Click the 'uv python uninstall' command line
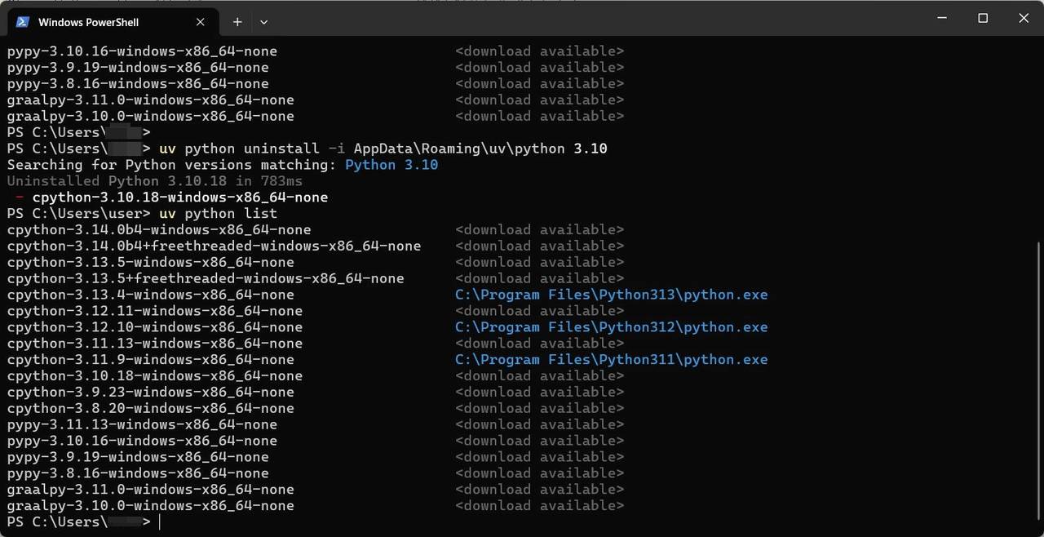 pyautogui.click(x=307, y=149)
